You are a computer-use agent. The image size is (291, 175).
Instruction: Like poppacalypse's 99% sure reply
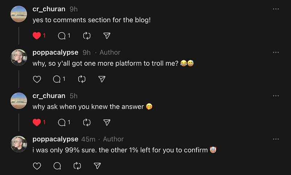(37, 166)
